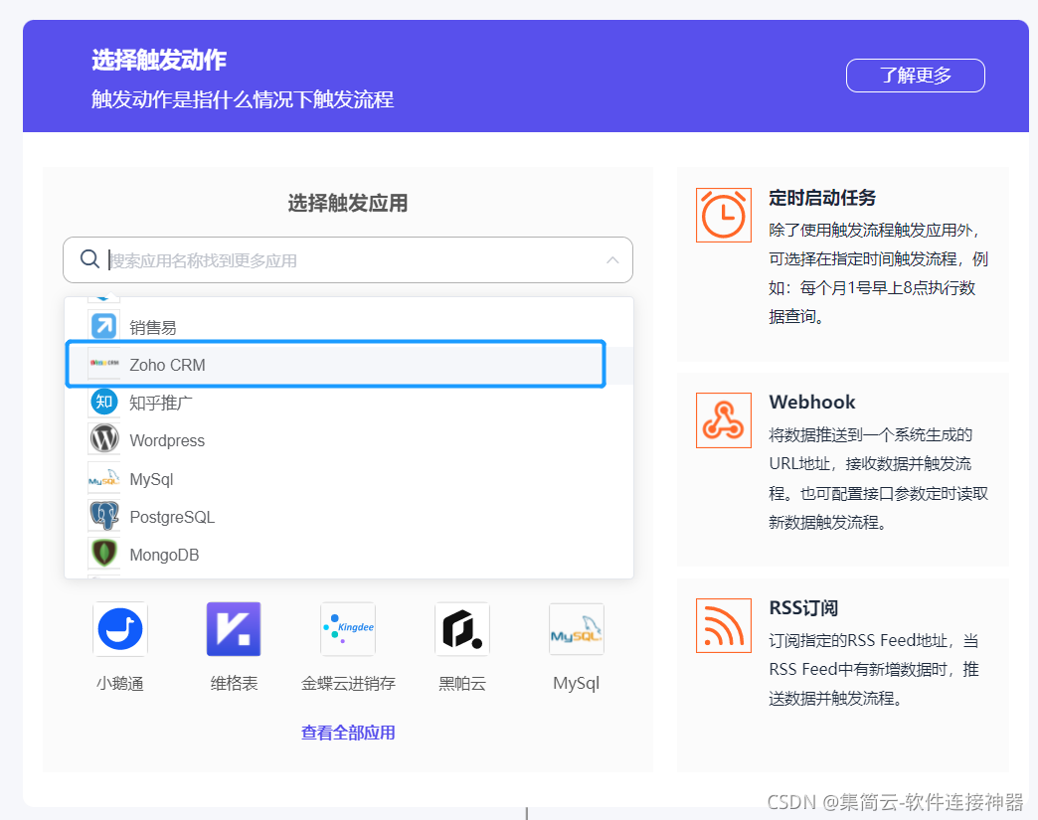Click the 维格表 label

pyautogui.click(x=234, y=683)
